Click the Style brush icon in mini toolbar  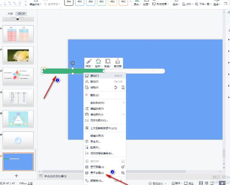click(88, 62)
